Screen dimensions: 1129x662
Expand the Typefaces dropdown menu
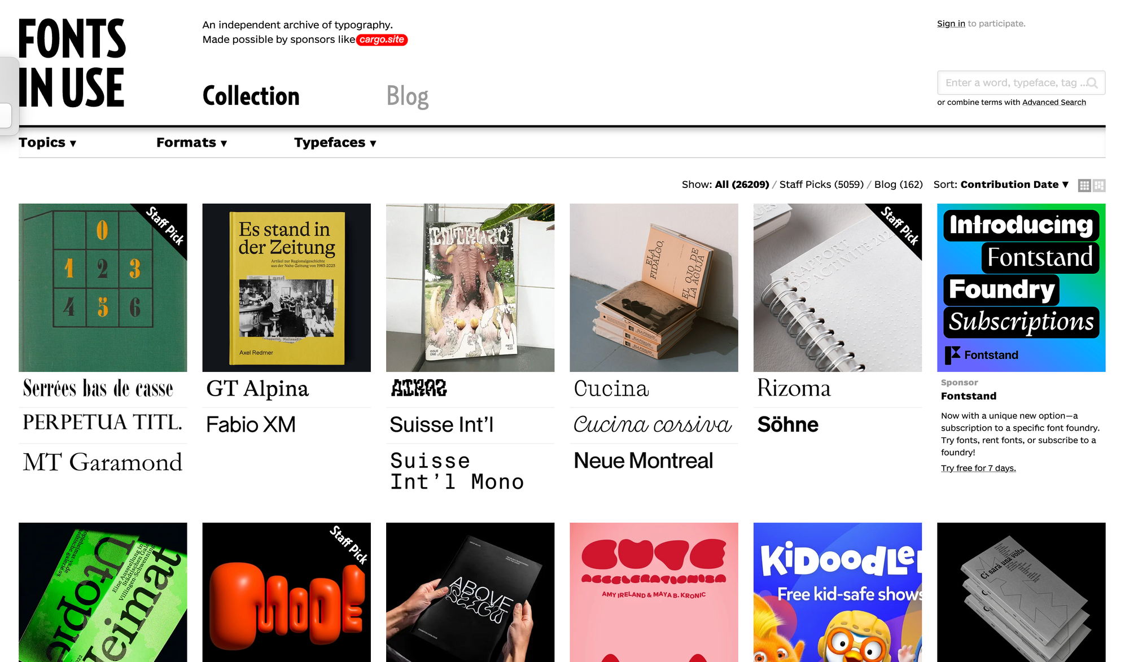[x=335, y=143]
